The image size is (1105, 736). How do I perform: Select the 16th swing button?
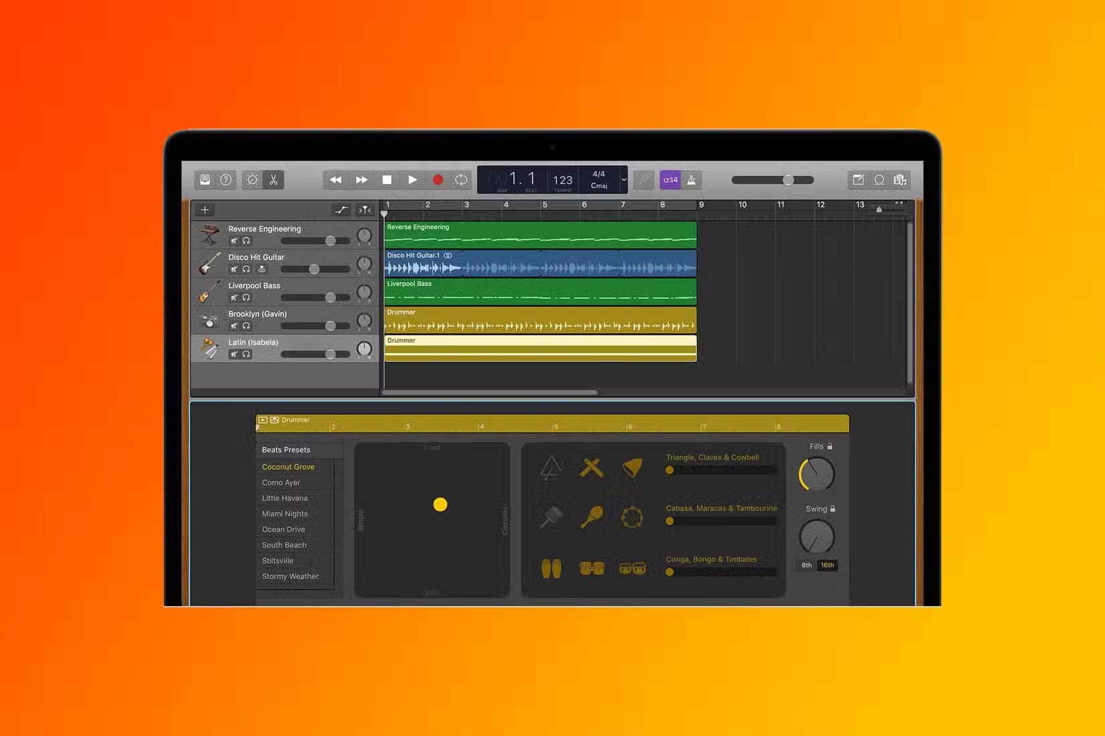[828, 565]
